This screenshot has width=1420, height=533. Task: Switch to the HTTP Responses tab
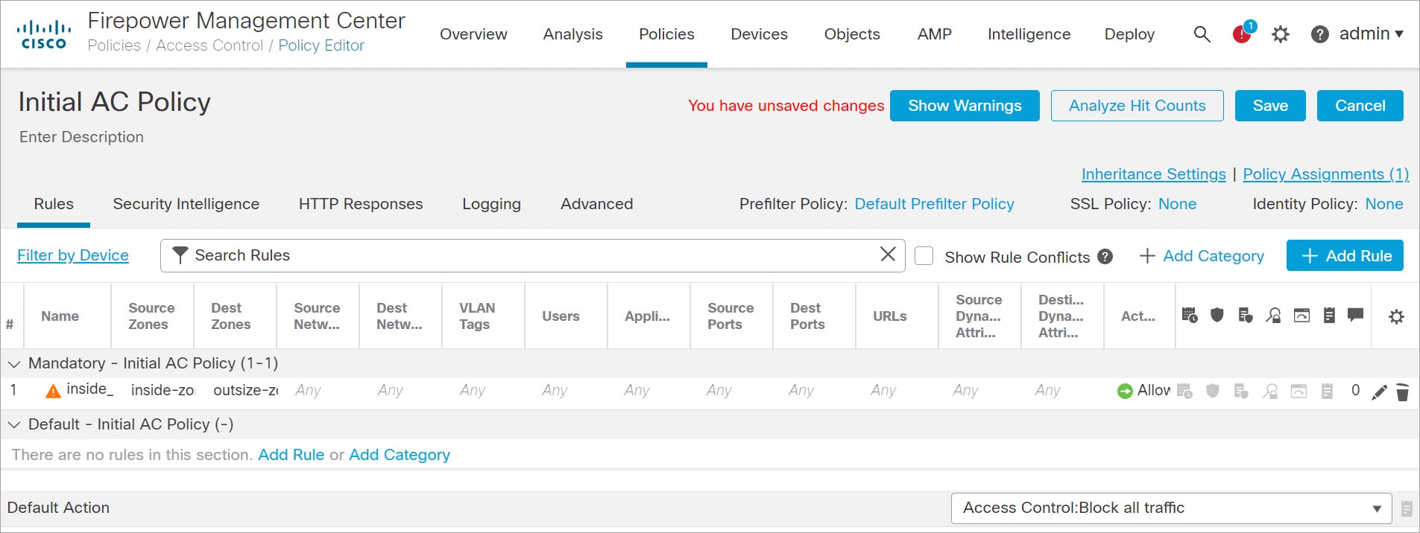click(x=361, y=204)
